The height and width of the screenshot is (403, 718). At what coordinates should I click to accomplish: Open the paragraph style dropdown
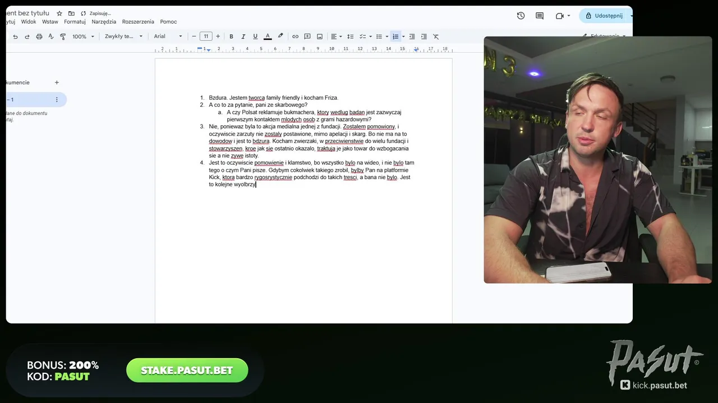coord(123,36)
